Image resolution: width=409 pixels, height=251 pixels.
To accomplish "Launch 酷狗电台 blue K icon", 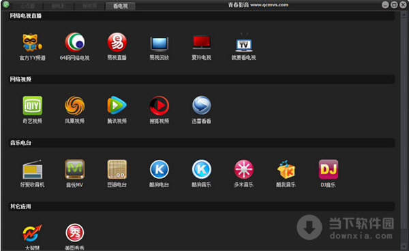I will [x=160, y=169].
